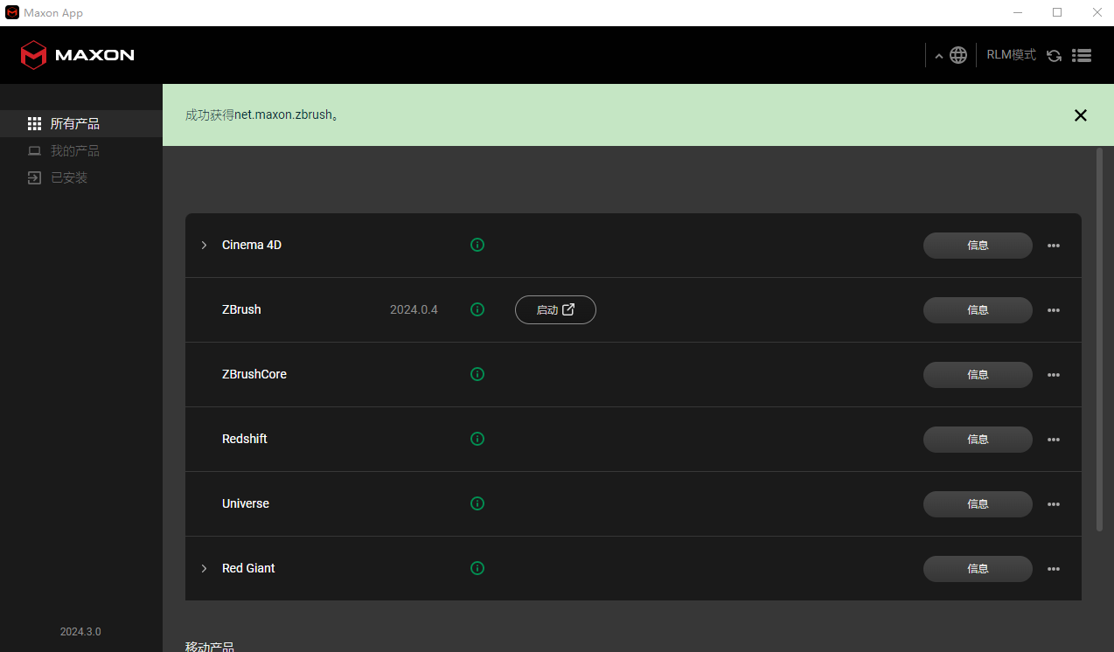Open more options for ZBrushCore
Viewport: 1114px width, 652px height.
[x=1054, y=375]
